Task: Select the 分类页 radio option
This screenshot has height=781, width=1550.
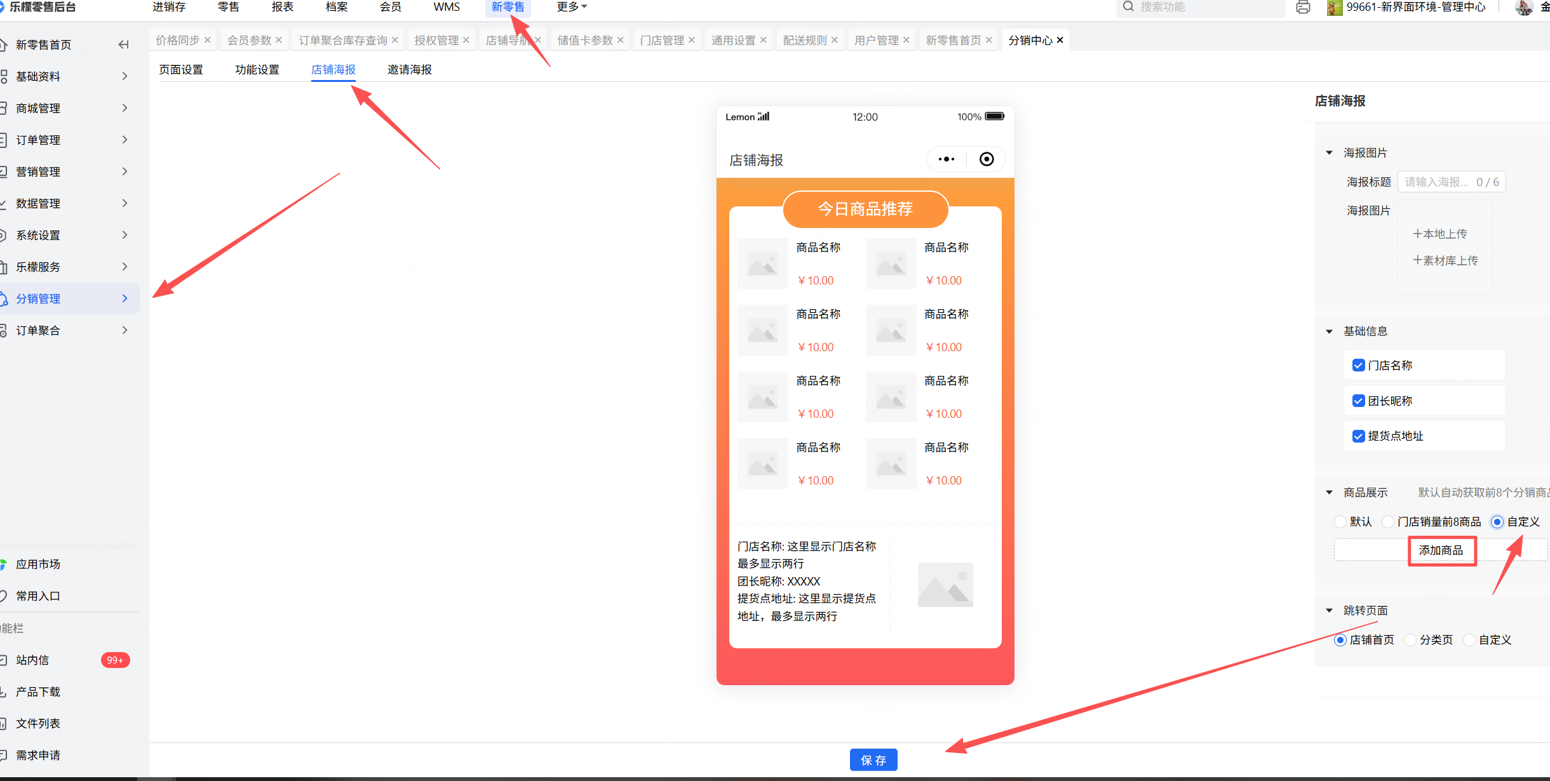Action: coord(1410,640)
